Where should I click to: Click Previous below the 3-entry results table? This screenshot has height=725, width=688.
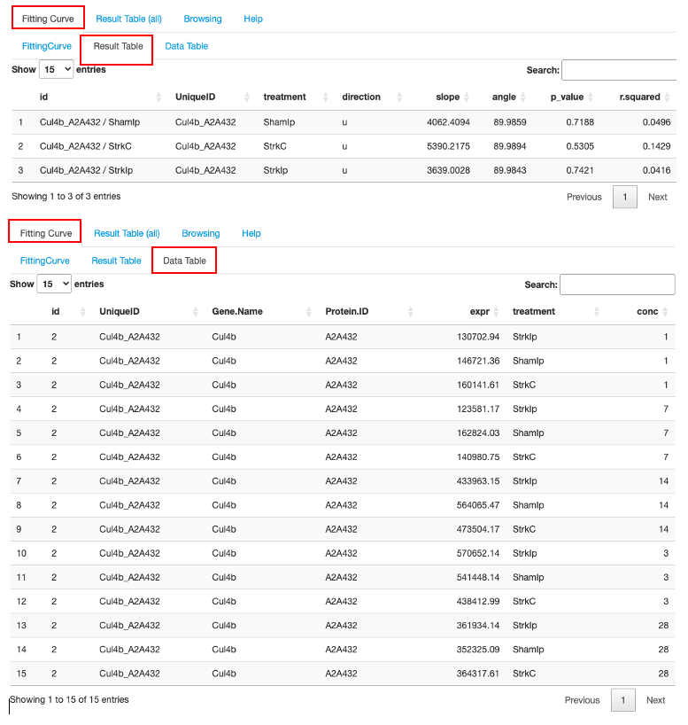pos(584,197)
